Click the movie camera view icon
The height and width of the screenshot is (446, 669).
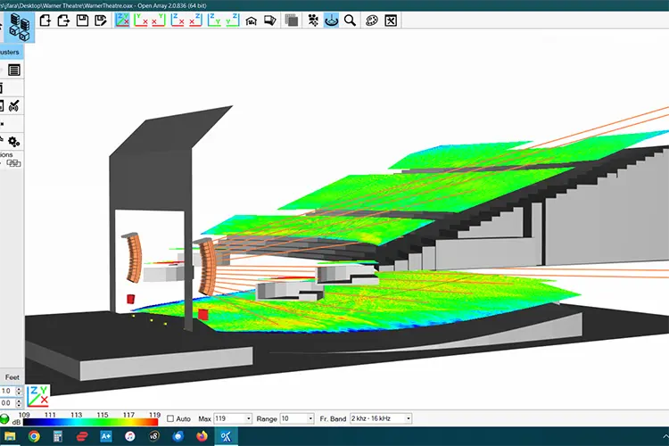click(x=313, y=21)
